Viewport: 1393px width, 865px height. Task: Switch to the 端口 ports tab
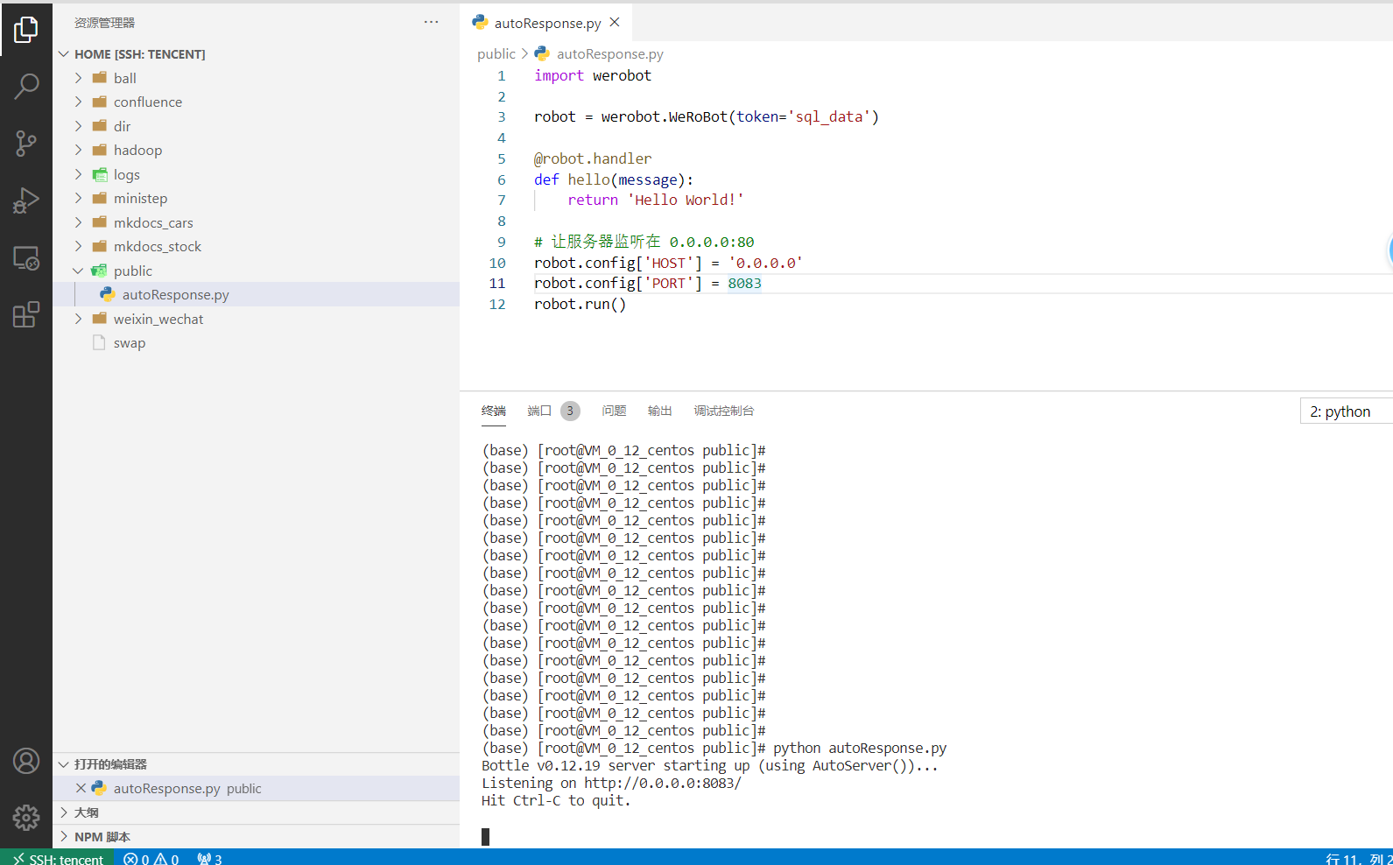tap(539, 411)
